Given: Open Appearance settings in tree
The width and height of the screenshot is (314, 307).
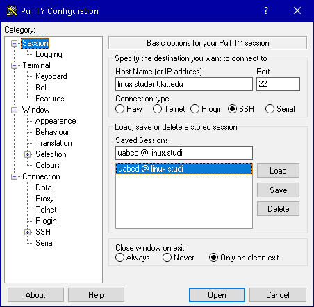Looking at the screenshot, I should tap(56, 121).
